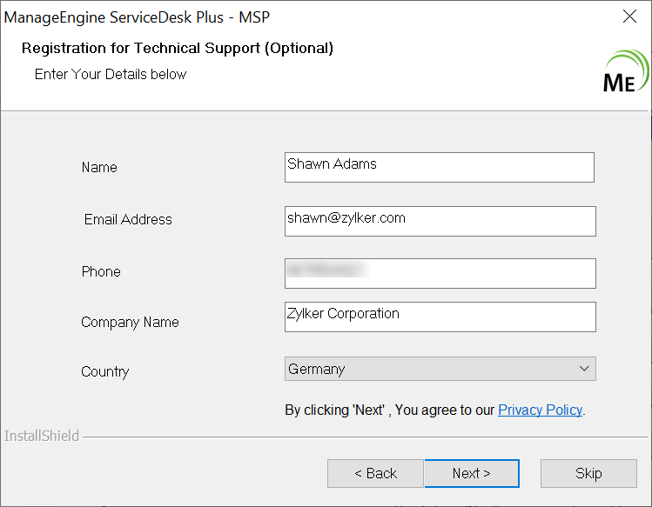Go back with the Back button
Screen dimensions: 652x507
click(x=375, y=474)
